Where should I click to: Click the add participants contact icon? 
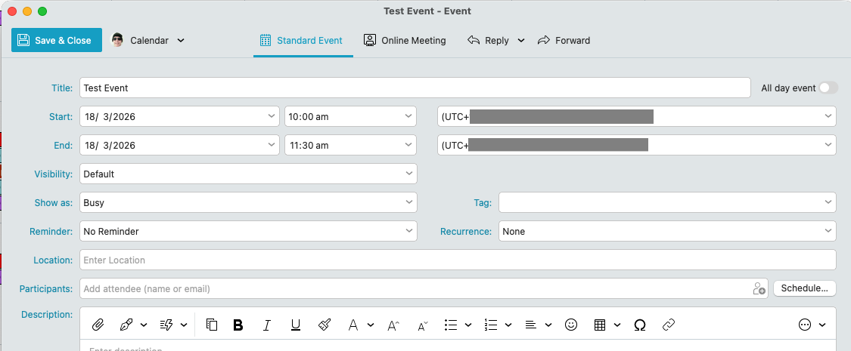pos(759,288)
